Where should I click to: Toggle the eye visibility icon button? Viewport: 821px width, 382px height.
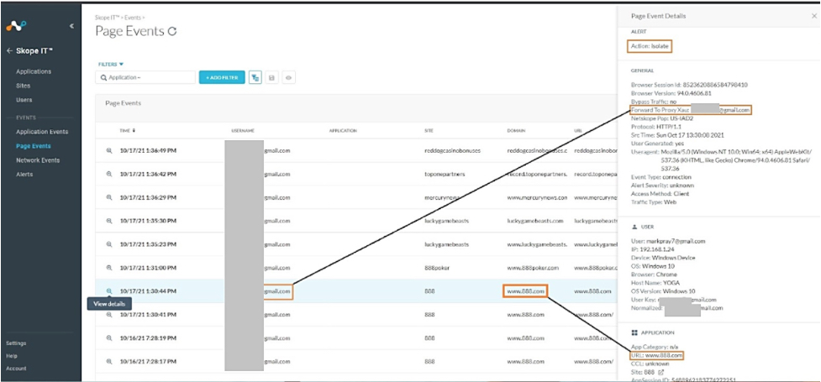click(288, 77)
